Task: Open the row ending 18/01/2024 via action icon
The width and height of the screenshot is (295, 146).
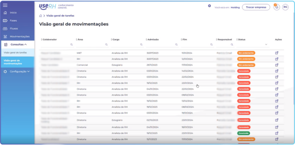Action: (x=277, y=127)
